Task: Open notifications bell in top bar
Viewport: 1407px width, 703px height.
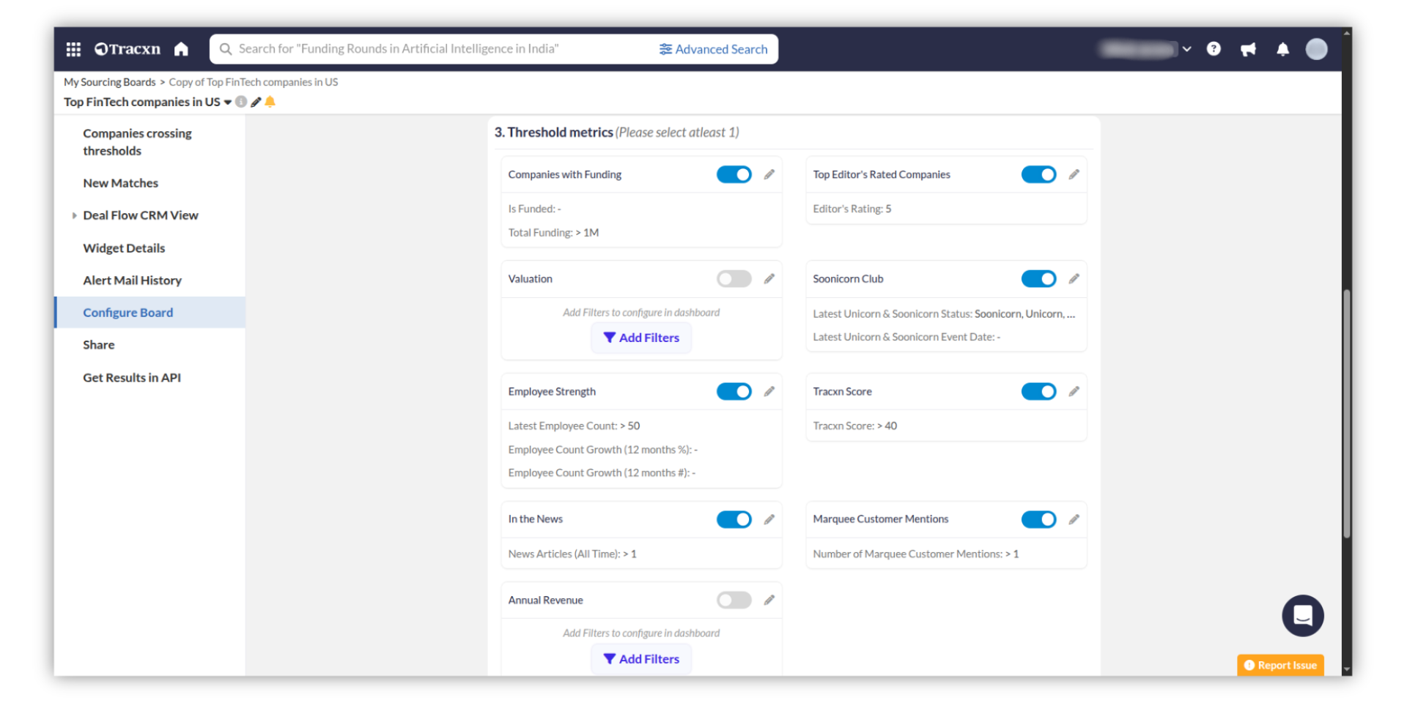Action: pyautogui.click(x=1282, y=49)
